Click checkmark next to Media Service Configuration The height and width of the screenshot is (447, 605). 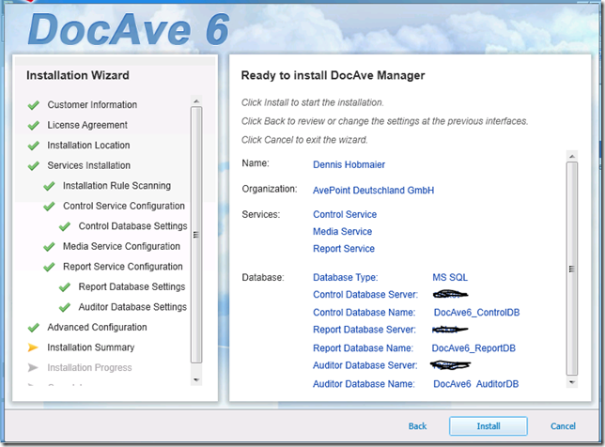pos(49,246)
